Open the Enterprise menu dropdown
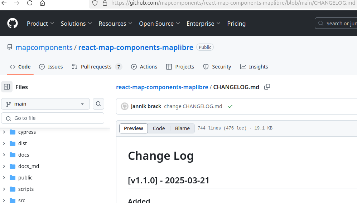 click(x=203, y=24)
